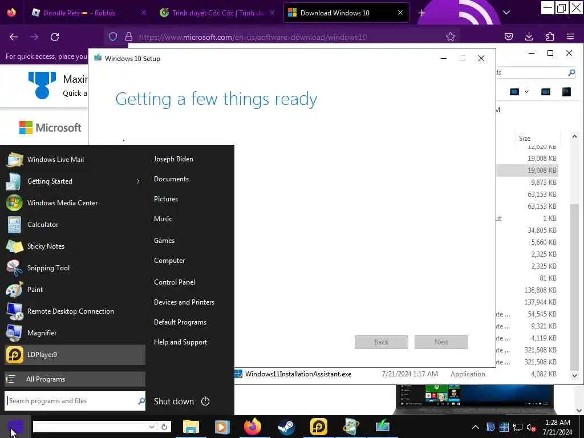Open Music from Start menu
This screenshot has width=584, height=438.
[163, 219]
